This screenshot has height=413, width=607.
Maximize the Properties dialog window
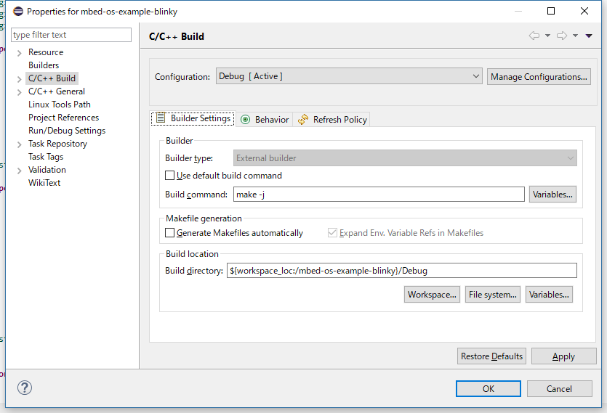pos(551,11)
